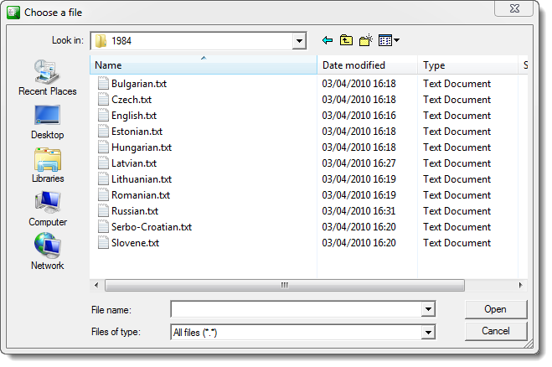Open Network location
This screenshot has height=367, width=552.
point(47,252)
